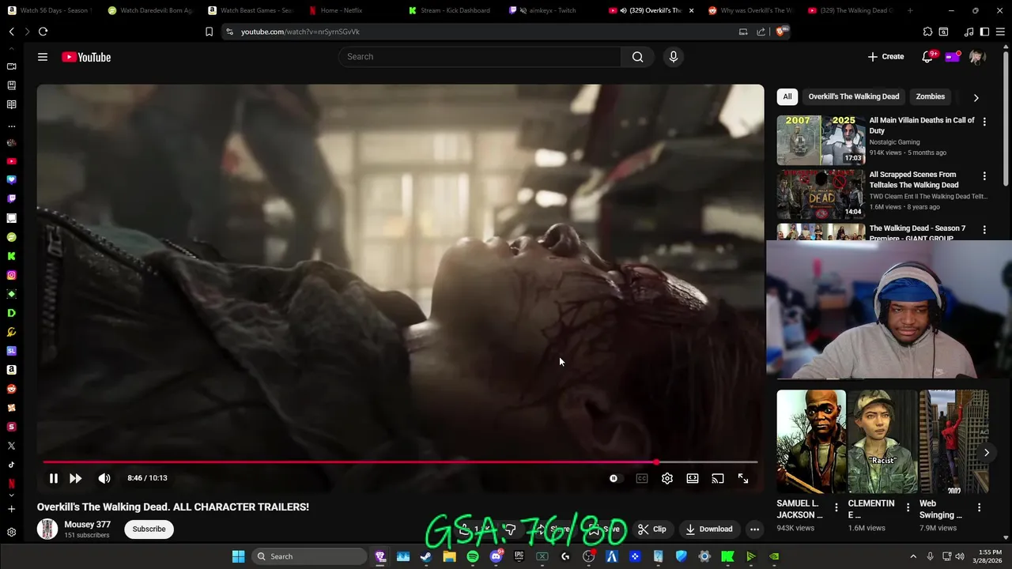Skip to next video in player
Viewport: 1012px width, 569px height.
point(75,478)
